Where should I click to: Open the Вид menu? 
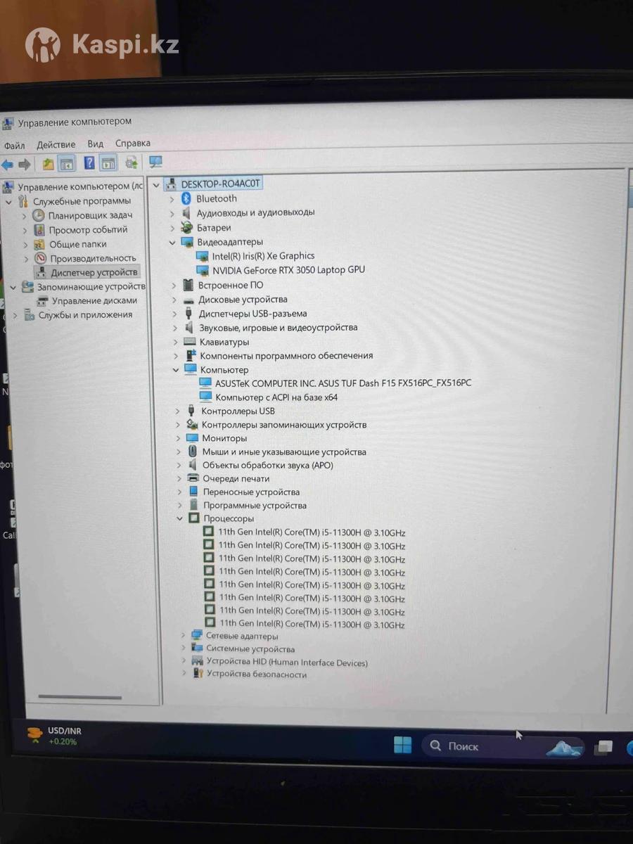pyautogui.click(x=96, y=144)
